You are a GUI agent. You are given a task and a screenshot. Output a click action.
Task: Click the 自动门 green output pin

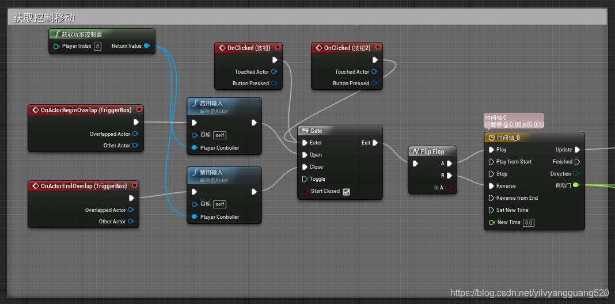[x=576, y=185]
